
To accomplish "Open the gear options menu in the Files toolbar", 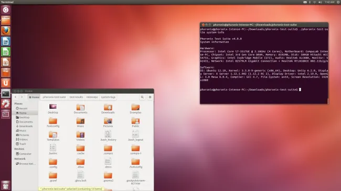I will pos(150,97).
